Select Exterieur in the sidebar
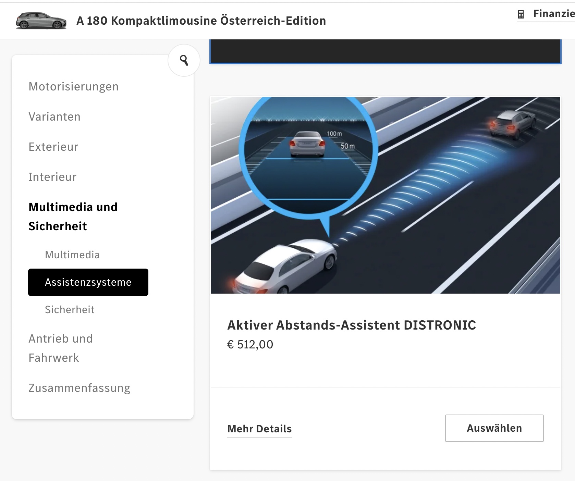575x481 pixels. 53,147
